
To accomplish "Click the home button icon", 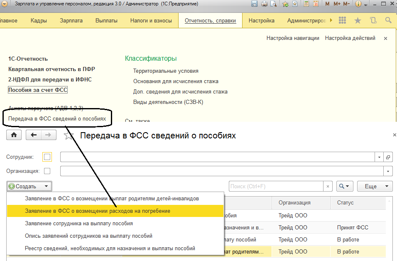I will tap(14, 135).
